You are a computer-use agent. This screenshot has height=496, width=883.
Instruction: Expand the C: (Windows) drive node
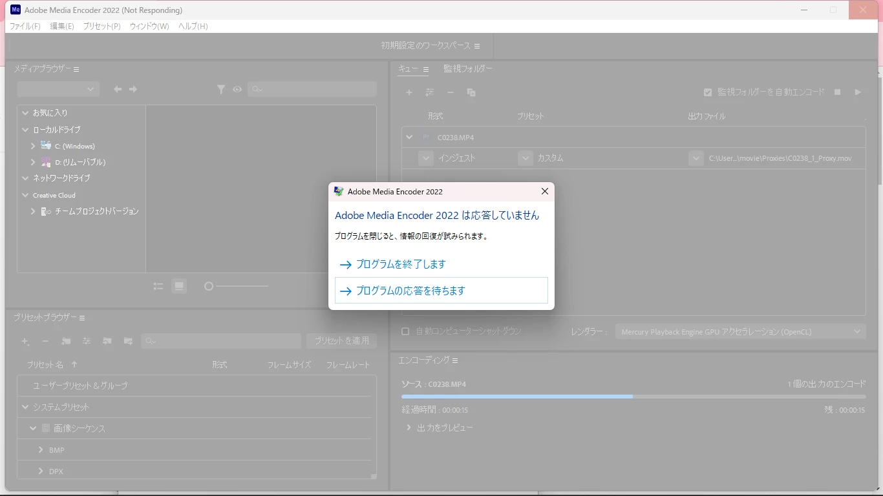click(x=33, y=146)
